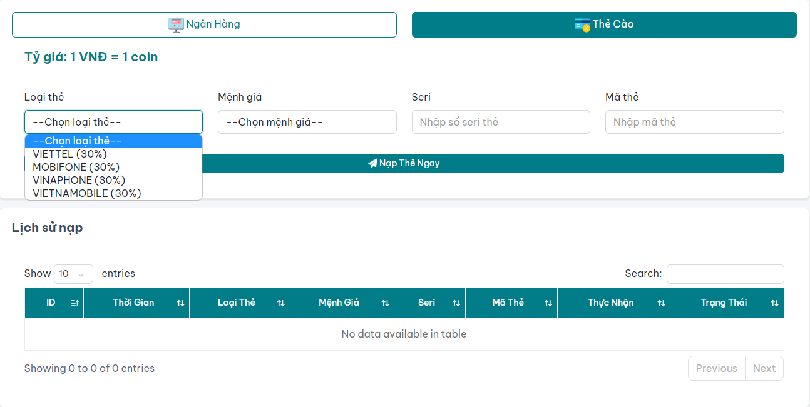Go to Next page of history table

point(764,368)
